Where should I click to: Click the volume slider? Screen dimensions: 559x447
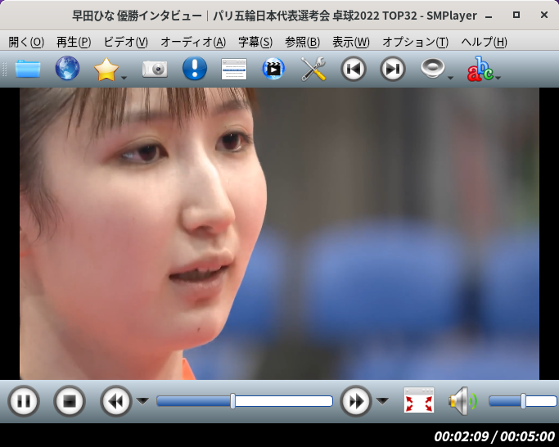[x=523, y=401]
